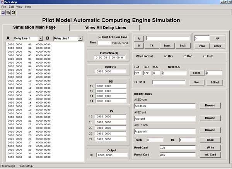The width and height of the screenshot is (232, 169).
Task: Click the PacesApp title bar icon
Action: (3, 2)
